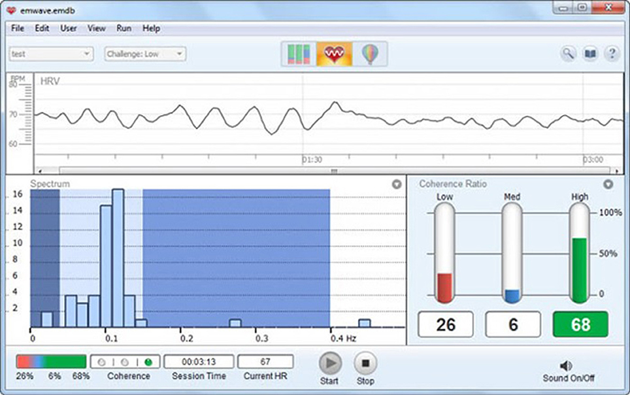Click the question mark help icon
The width and height of the screenshot is (630, 395).
tap(612, 54)
